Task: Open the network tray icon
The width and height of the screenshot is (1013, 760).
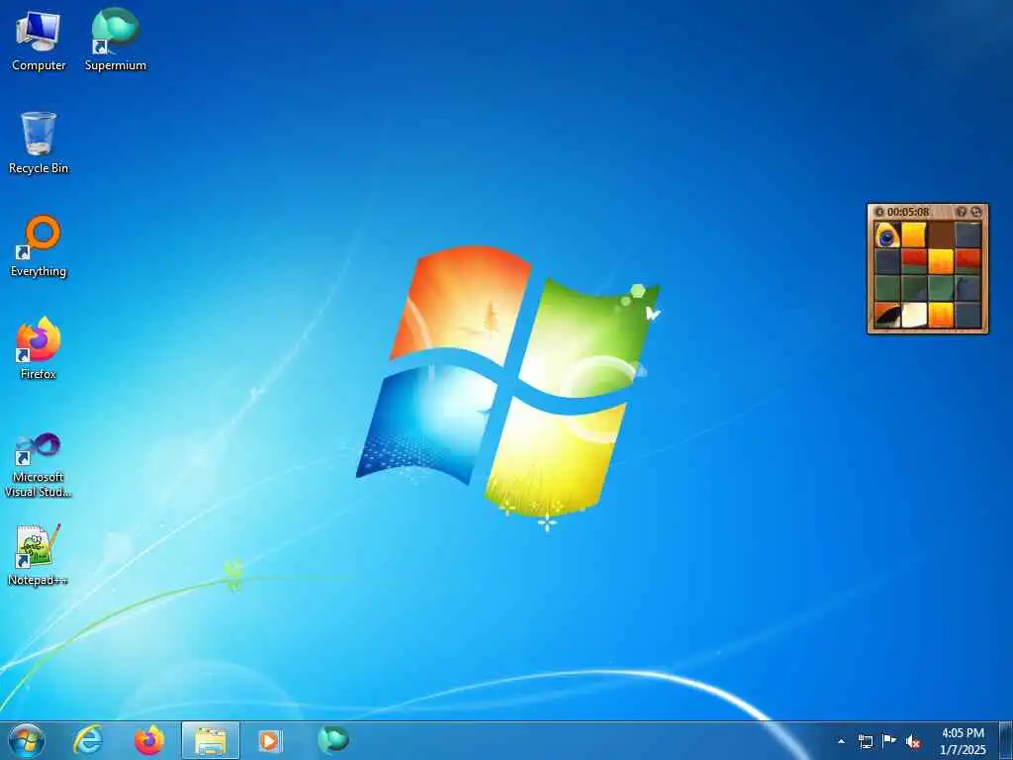Action: (865, 742)
